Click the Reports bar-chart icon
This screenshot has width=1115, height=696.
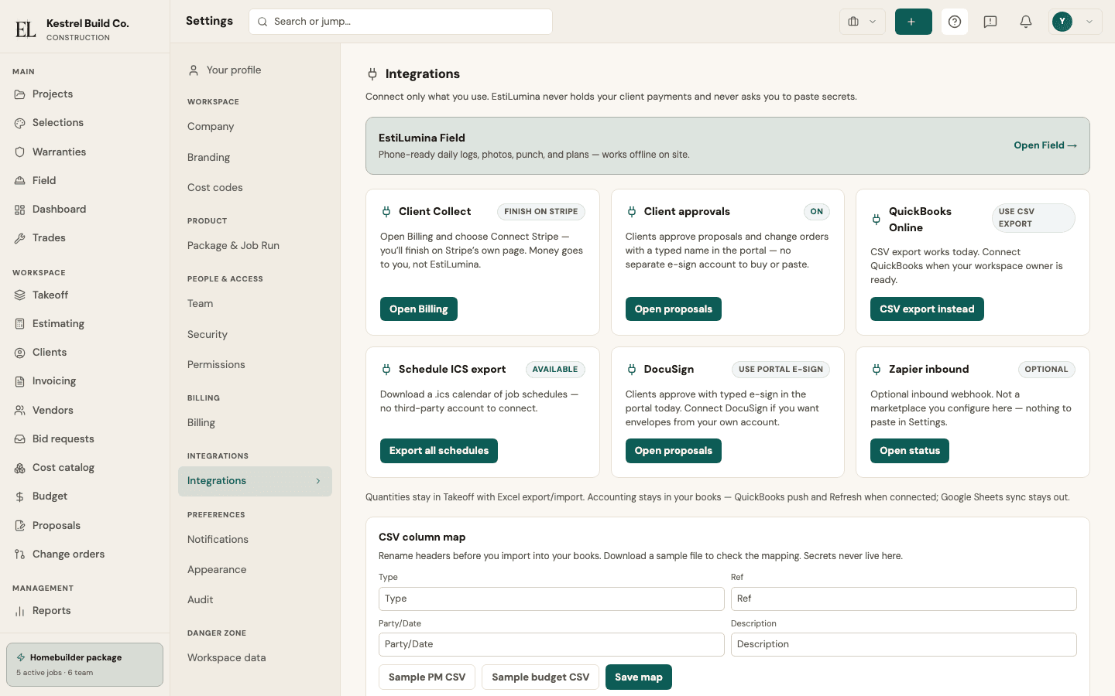pyautogui.click(x=20, y=611)
